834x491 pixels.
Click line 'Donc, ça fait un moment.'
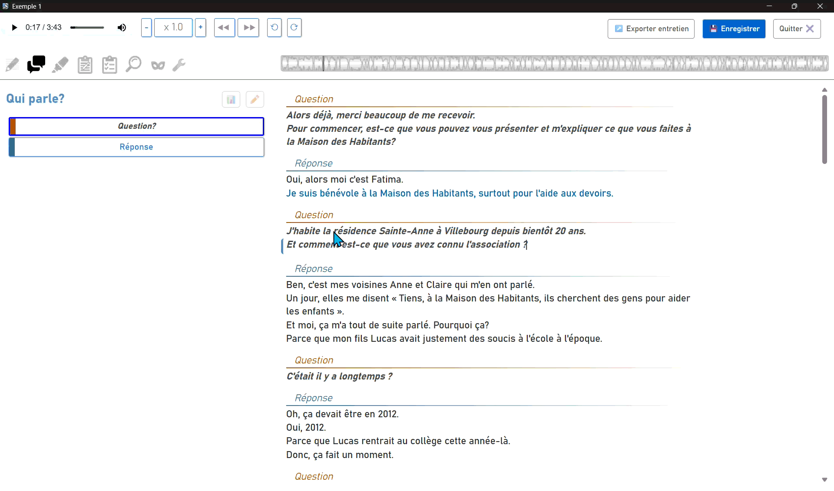[340, 455]
